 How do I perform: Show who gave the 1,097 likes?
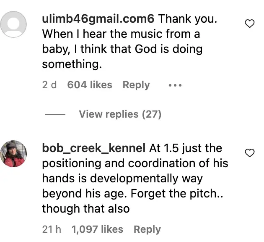97,229
